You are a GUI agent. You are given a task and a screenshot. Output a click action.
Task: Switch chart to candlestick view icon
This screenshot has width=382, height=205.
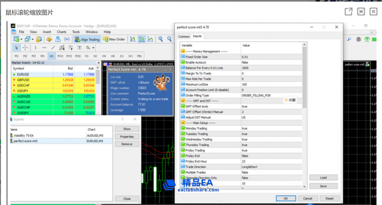tap(141, 39)
